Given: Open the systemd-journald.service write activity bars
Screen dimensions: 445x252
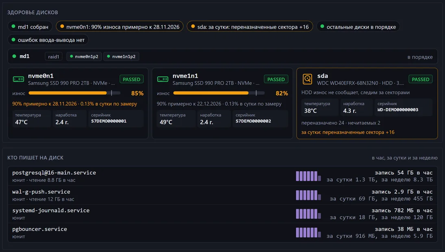Looking at the screenshot, I should [308, 214].
